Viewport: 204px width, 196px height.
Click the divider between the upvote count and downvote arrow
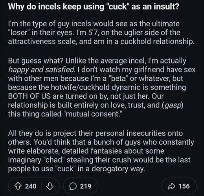42,186
